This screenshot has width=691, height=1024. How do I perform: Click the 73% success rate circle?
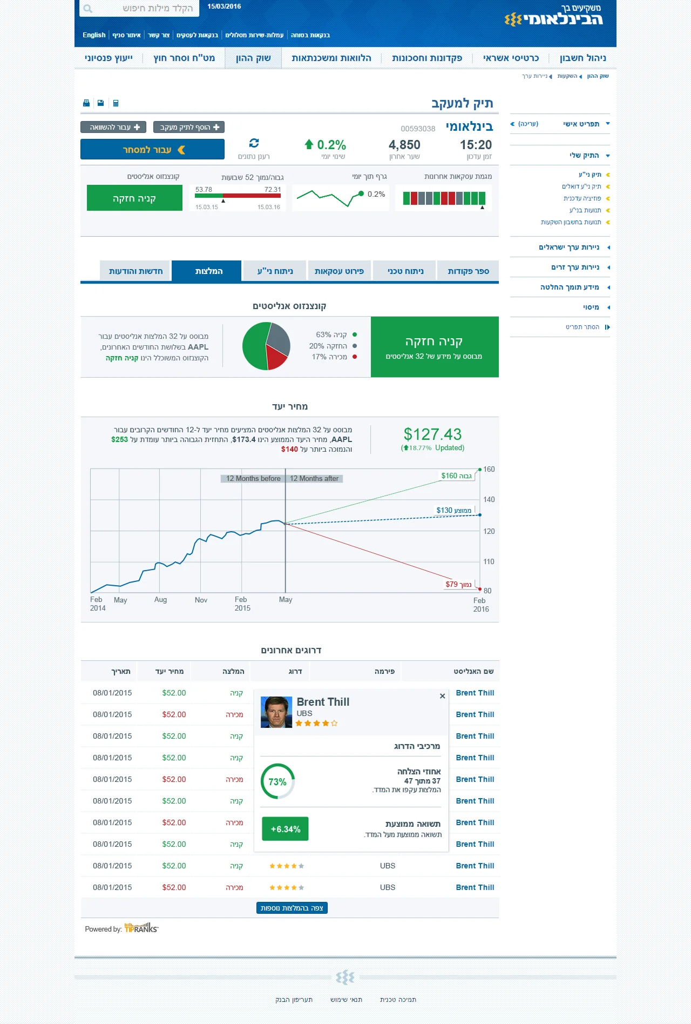[277, 781]
